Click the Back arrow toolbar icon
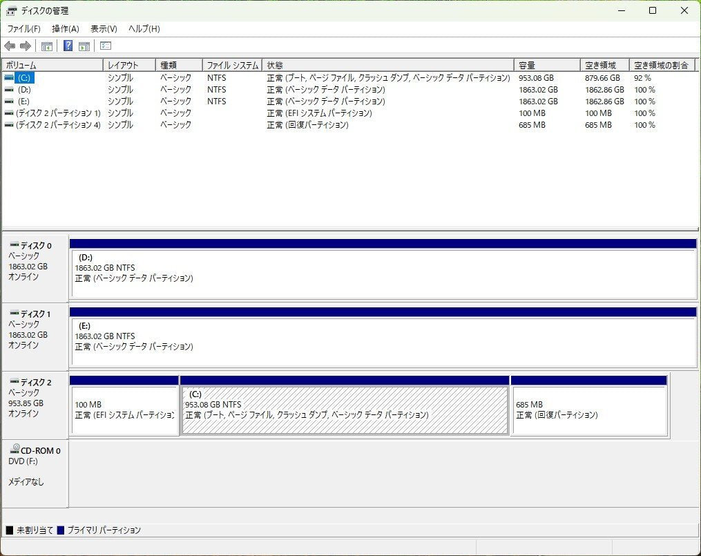 coord(10,46)
